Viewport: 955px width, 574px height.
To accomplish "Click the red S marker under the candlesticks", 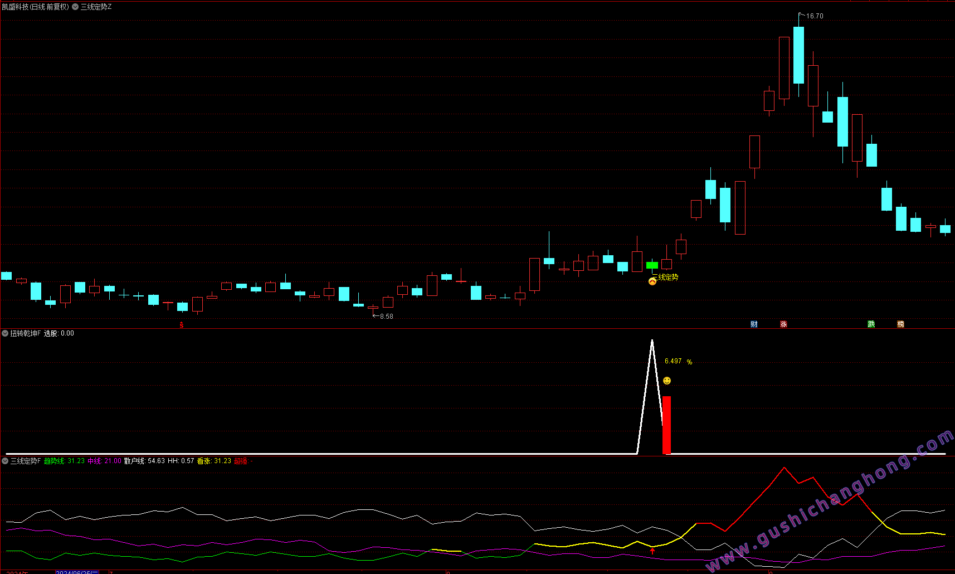I will point(182,325).
